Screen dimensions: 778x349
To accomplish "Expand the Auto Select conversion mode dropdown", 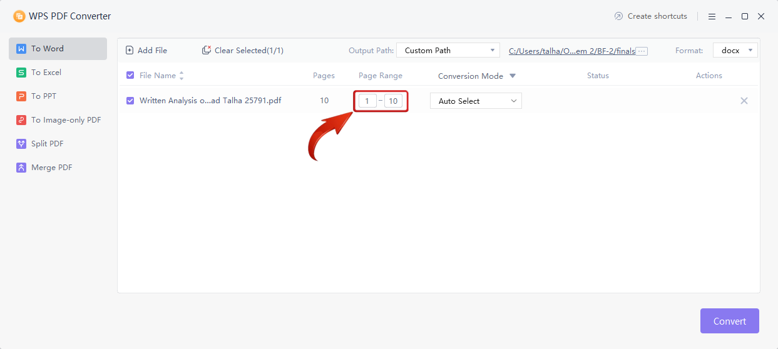I will (476, 101).
